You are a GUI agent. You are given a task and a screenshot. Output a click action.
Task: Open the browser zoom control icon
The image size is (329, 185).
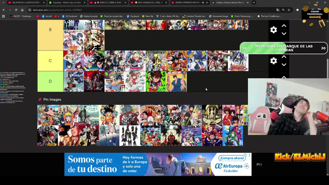click(x=283, y=10)
